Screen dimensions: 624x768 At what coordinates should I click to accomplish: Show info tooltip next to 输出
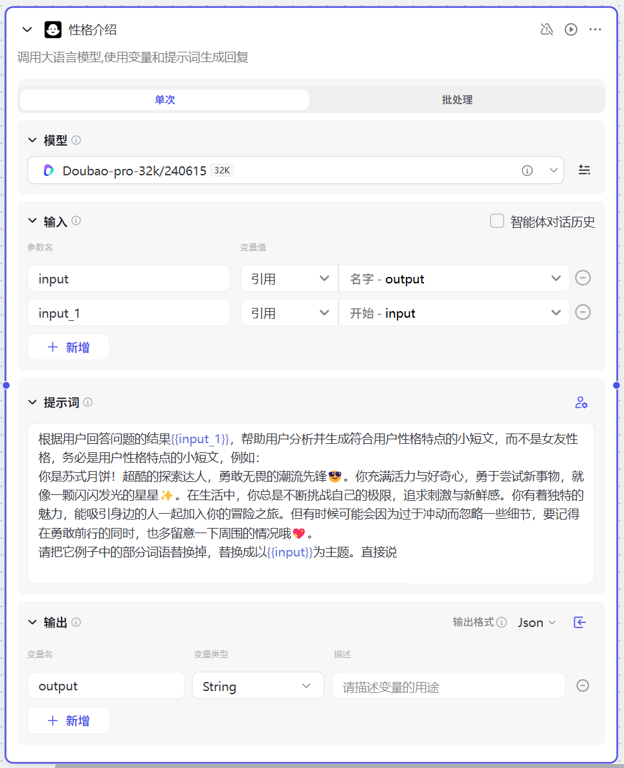coord(76,622)
